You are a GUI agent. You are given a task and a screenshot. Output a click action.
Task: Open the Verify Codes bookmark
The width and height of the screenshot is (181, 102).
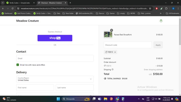coord(42,13)
